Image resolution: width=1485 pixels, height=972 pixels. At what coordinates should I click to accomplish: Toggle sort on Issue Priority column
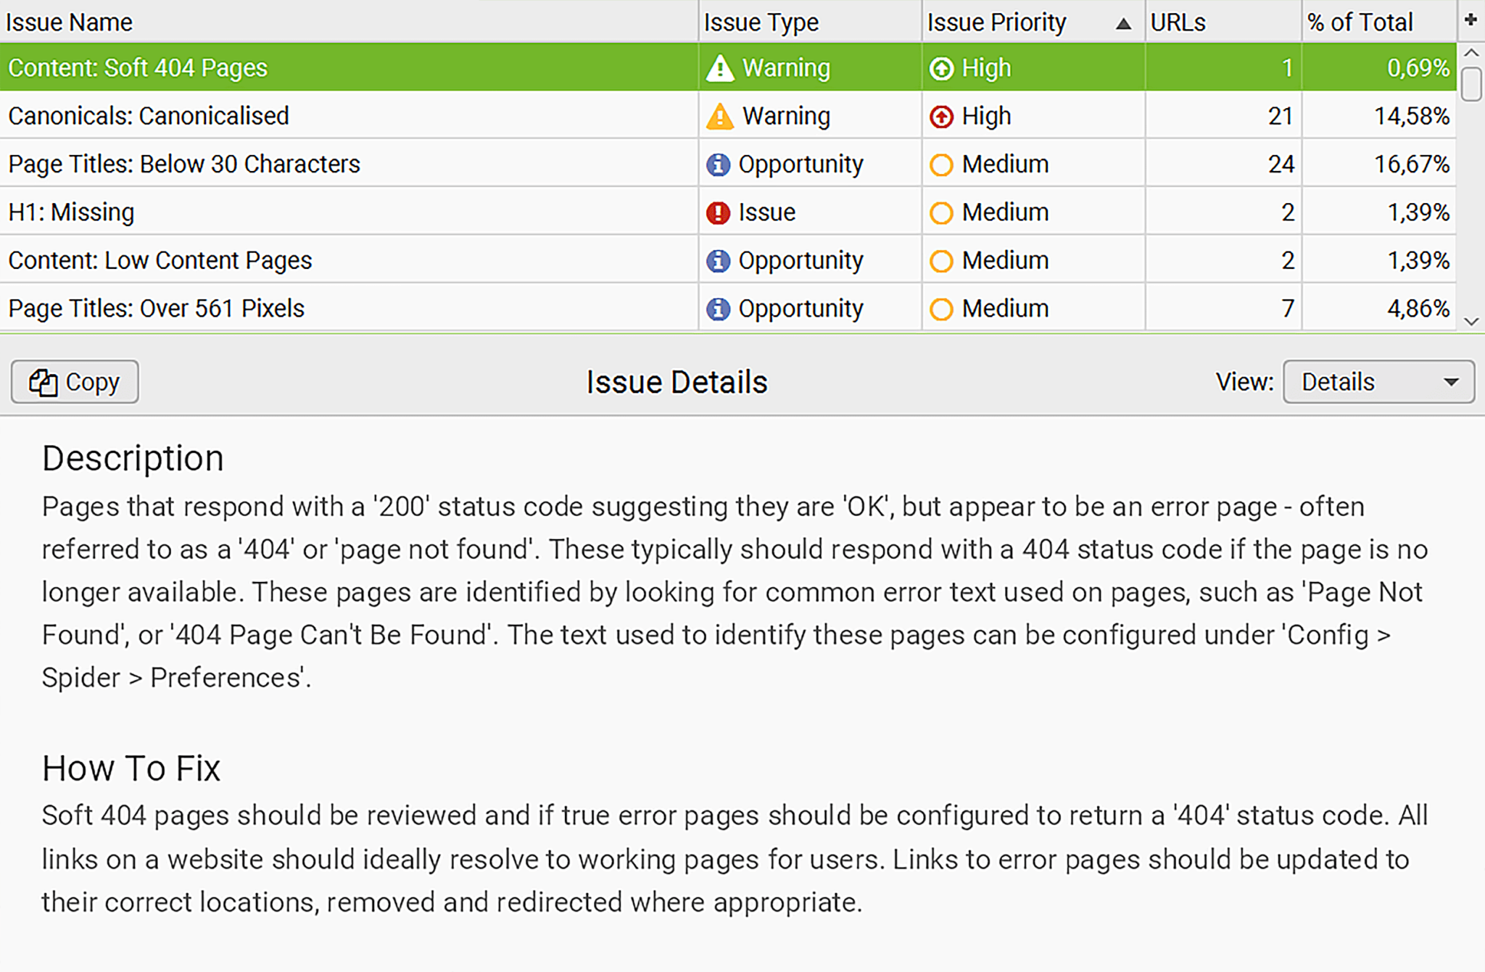(x=1122, y=20)
